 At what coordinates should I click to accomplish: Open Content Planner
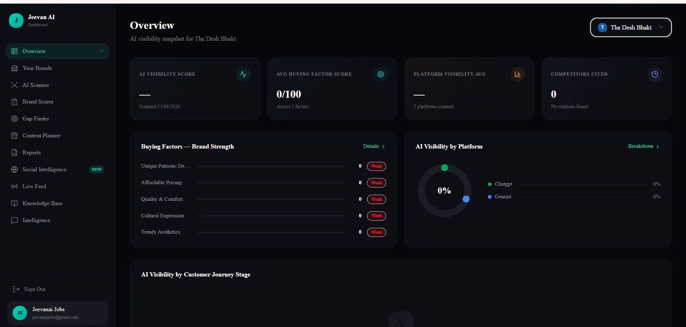click(57, 136)
